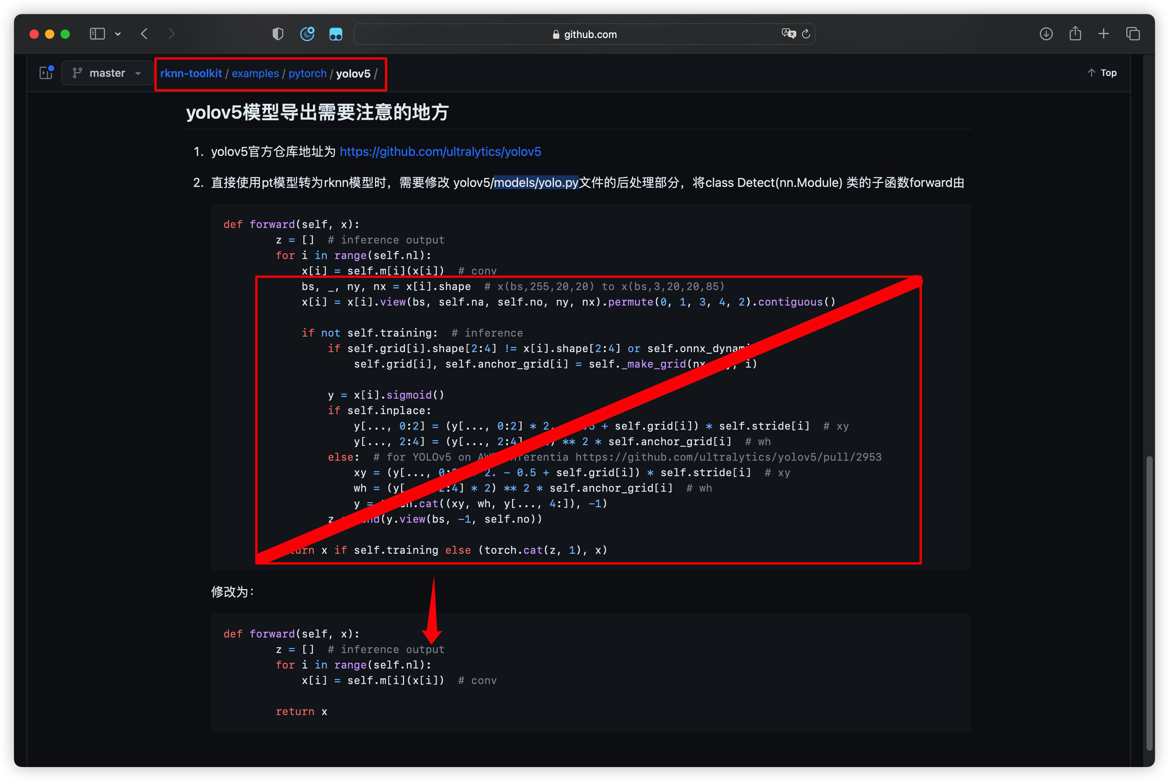The image size is (1169, 781).
Task: Click the page's vertical scrollbar
Action: pyautogui.click(x=1150, y=603)
